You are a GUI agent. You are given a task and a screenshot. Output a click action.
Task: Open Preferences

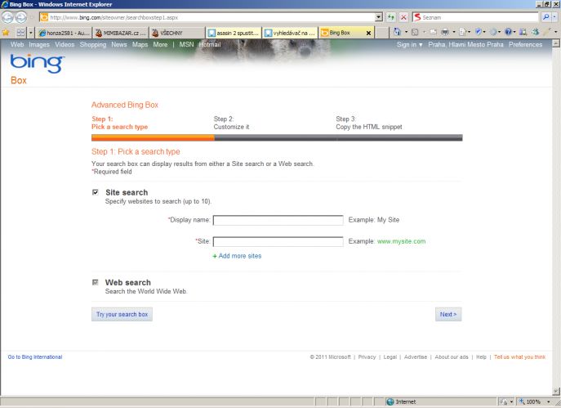tap(526, 44)
